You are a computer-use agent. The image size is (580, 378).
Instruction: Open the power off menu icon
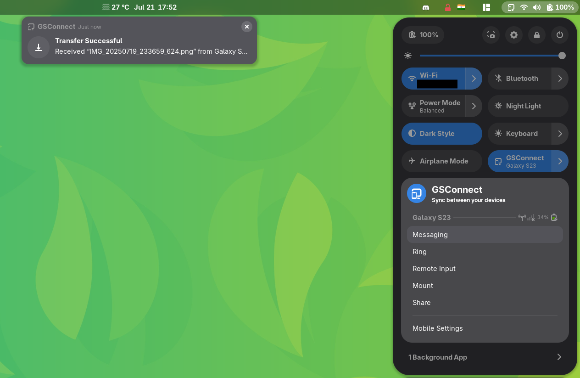pos(559,35)
